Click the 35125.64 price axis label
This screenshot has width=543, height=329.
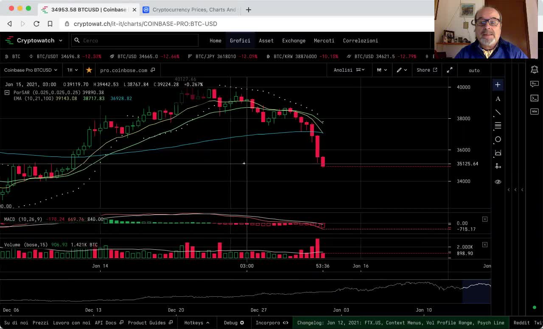(x=467, y=164)
